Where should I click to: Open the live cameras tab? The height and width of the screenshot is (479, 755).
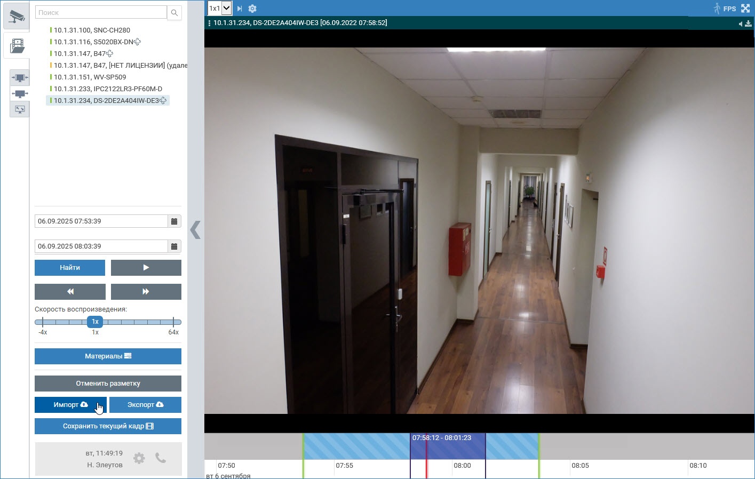(x=17, y=17)
